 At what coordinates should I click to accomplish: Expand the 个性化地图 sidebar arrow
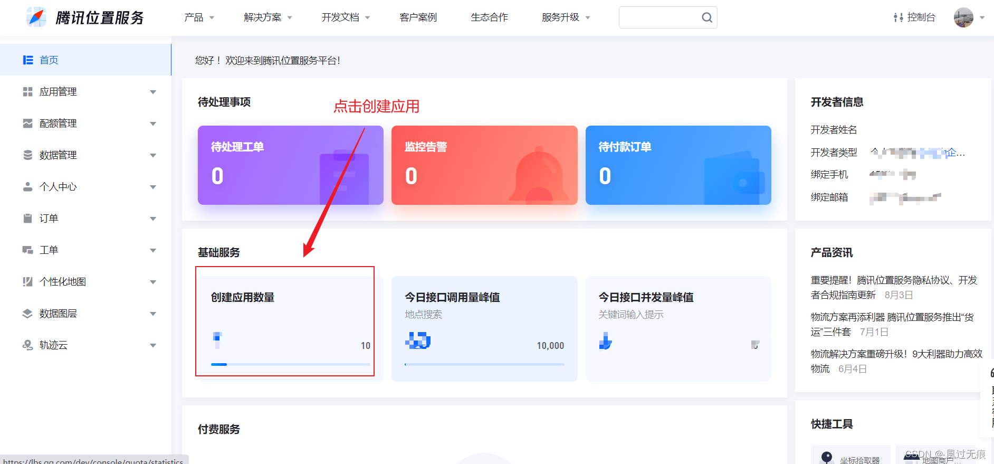point(153,282)
